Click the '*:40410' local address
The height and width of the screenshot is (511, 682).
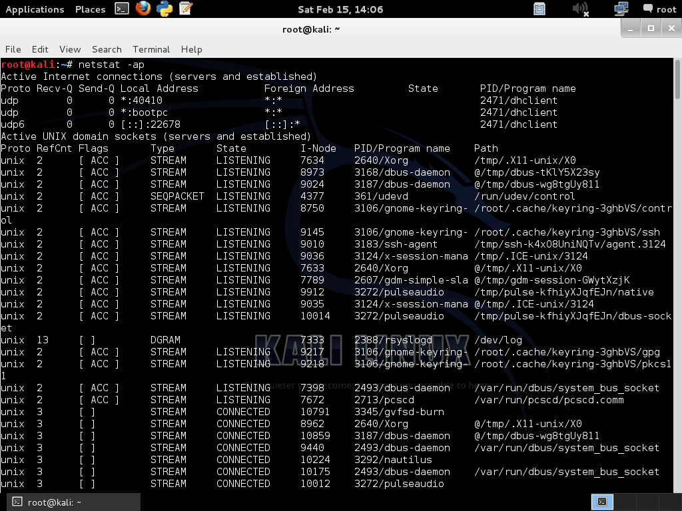coord(142,100)
